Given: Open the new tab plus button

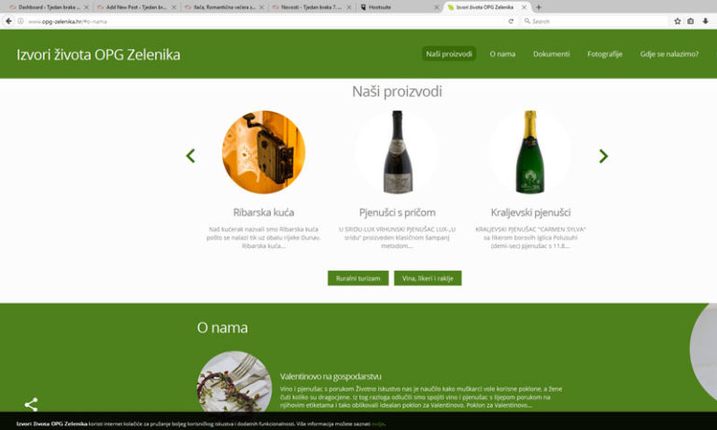Looking at the screenshot, I should coord(539,7).
